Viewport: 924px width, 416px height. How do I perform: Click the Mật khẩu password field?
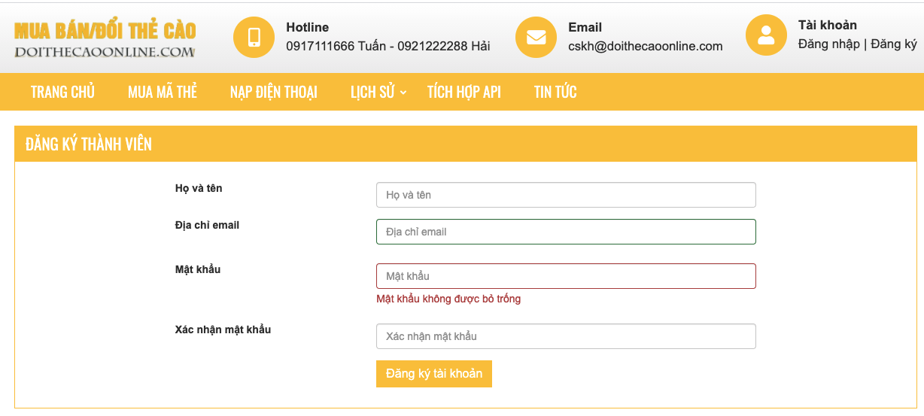click(566, 276)
